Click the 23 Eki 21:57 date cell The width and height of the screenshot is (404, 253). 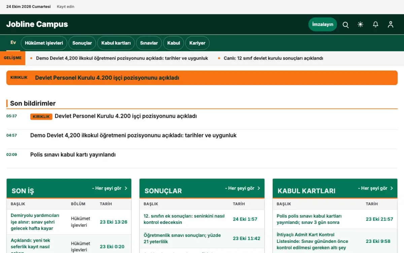pos(379,219)
